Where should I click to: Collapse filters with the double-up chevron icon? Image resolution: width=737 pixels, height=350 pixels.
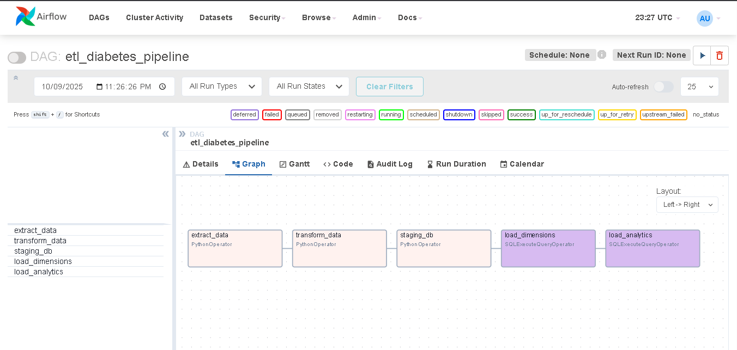point(16,78)
